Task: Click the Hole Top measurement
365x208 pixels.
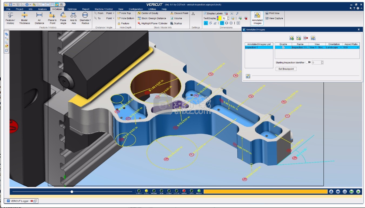Action: coord(124,13)
